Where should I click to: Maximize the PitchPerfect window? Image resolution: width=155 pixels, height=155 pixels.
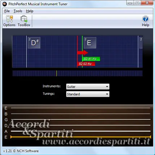click(137, 3)
